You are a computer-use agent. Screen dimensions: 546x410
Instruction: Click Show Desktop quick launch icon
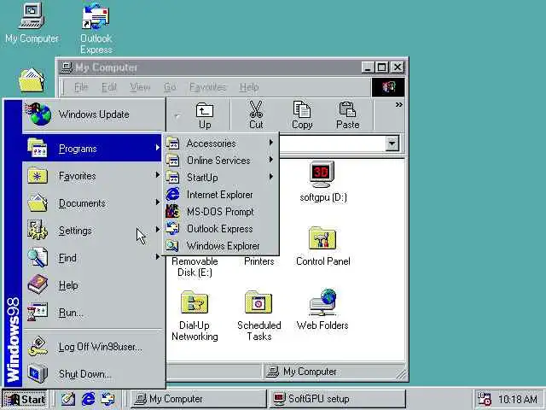68,399
